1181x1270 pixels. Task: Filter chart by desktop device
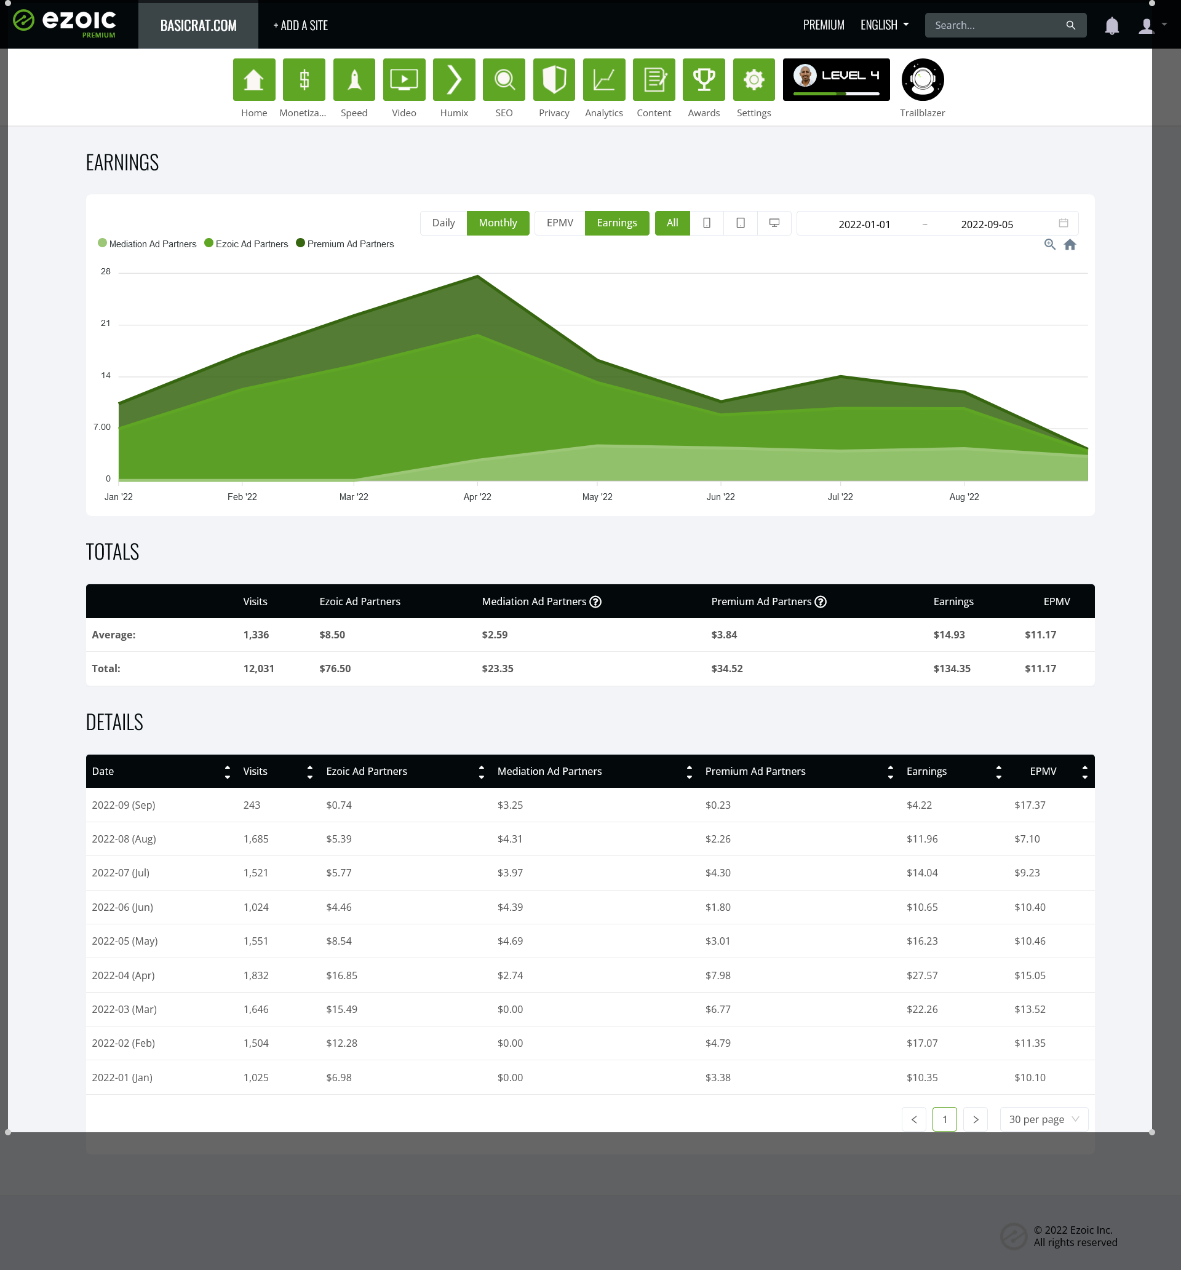pos(774,223)
